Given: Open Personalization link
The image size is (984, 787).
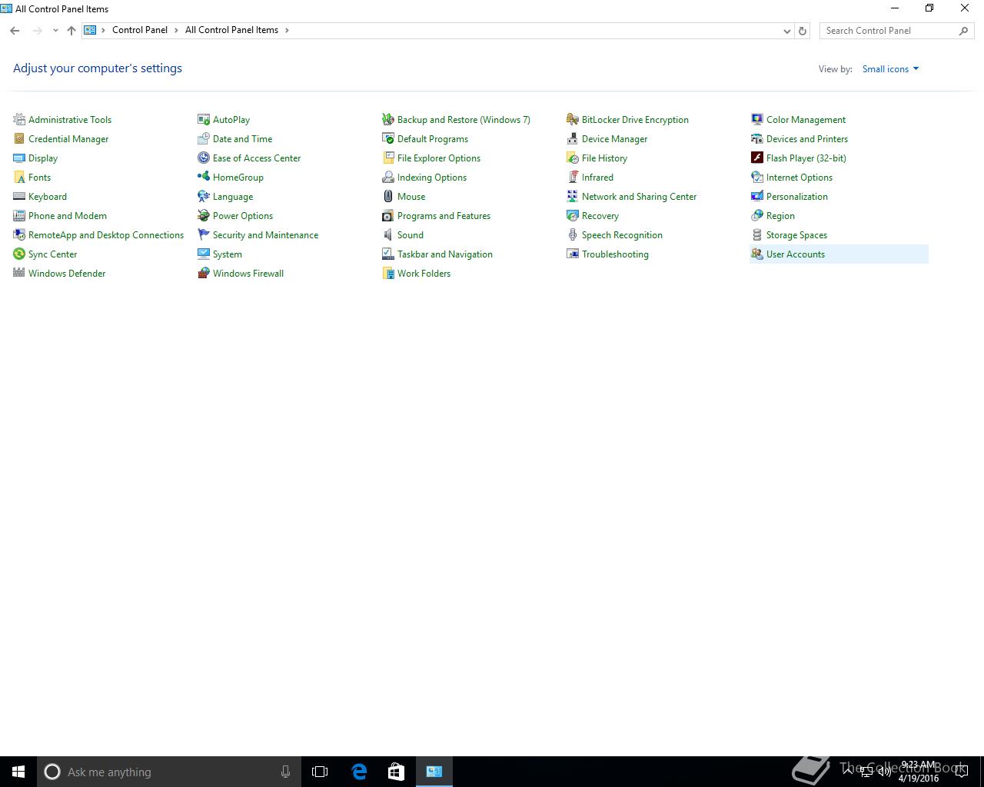Looking at the screenshot, I should [796, 197].
